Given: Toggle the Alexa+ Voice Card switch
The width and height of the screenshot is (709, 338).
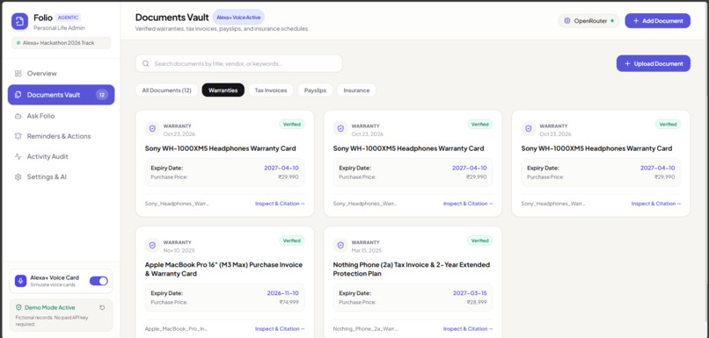Looking at the screenshot, I should coord(99,281).
